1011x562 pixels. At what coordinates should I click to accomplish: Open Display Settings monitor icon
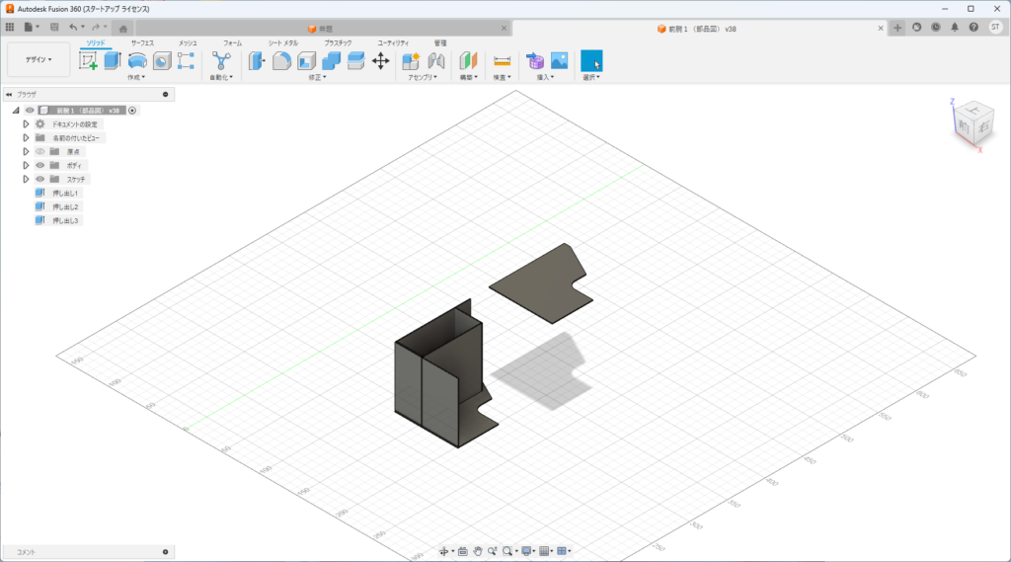pyautogui.click(x=526, y=551)
